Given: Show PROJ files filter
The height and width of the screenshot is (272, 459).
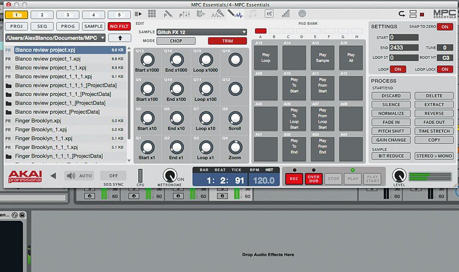Looking at the screenshot, I should click(16, 26).
